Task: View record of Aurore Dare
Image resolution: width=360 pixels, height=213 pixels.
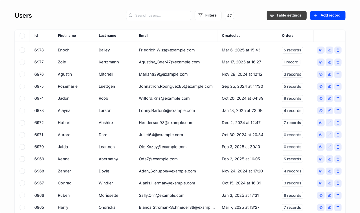Action: click(321, 135)
